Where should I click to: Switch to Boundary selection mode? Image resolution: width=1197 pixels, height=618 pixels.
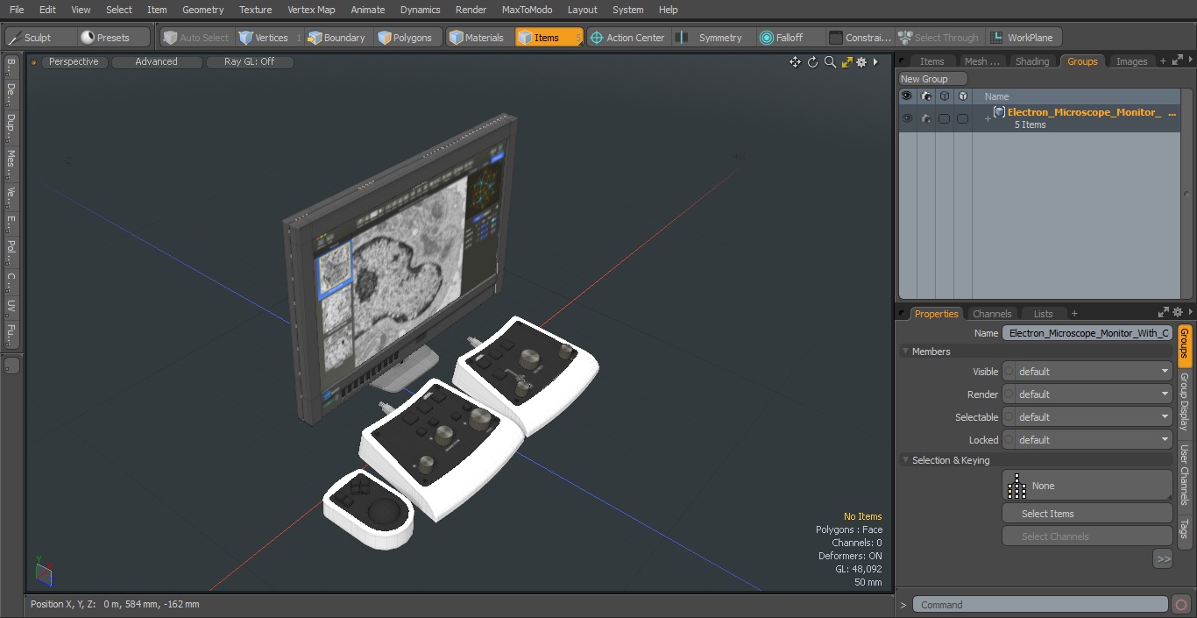pos(336,38)
